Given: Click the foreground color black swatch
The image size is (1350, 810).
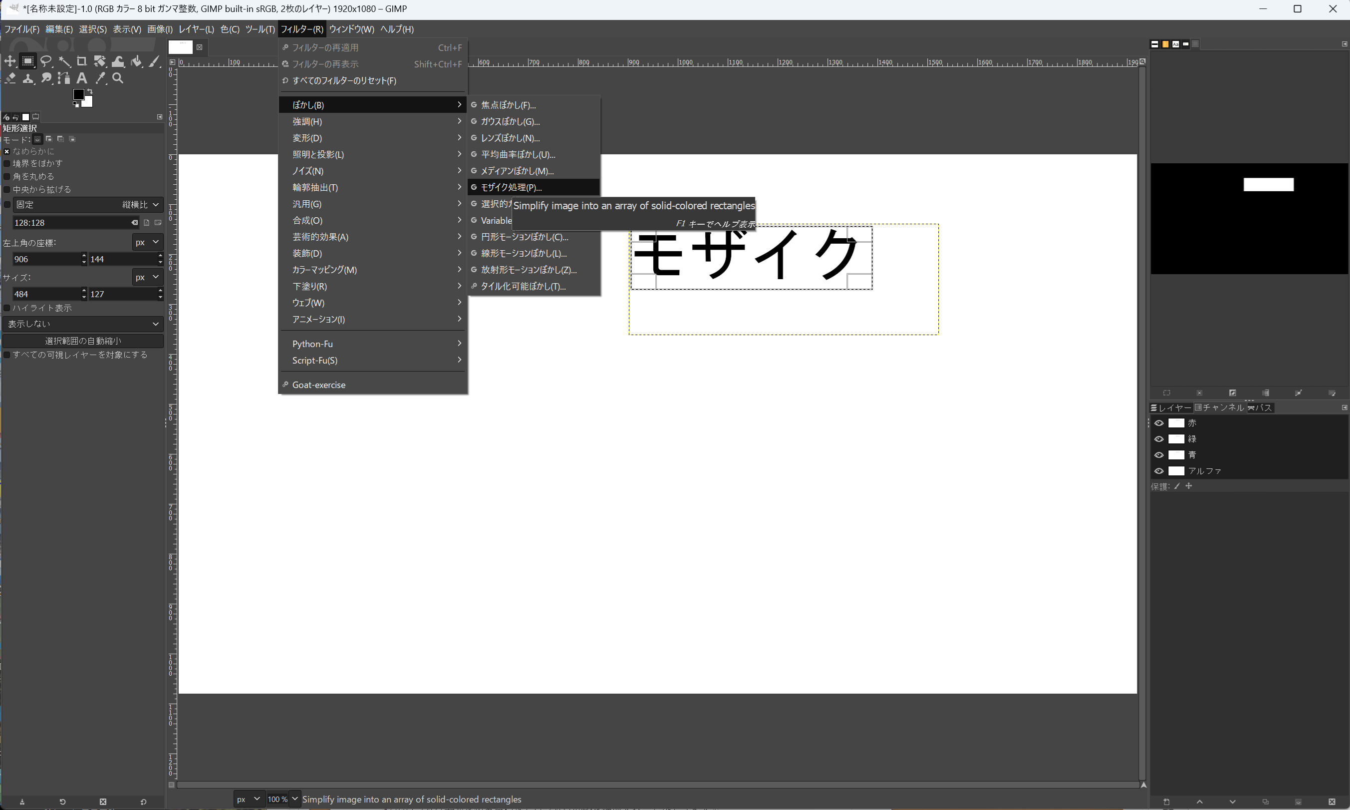Looking at the screenshot, I should (x=78, y=94).
